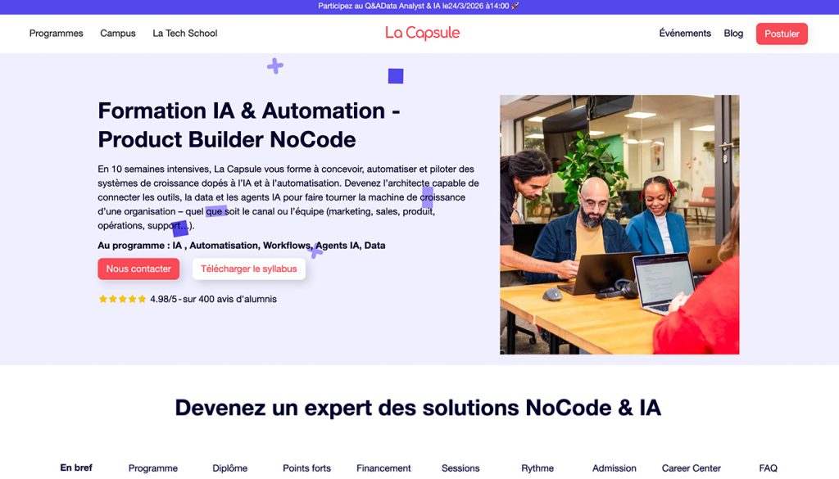Image resolution: width=839 pixels, height=479 pixels.
Task: Click the five-star rating icons
Action: pos(122,299)
